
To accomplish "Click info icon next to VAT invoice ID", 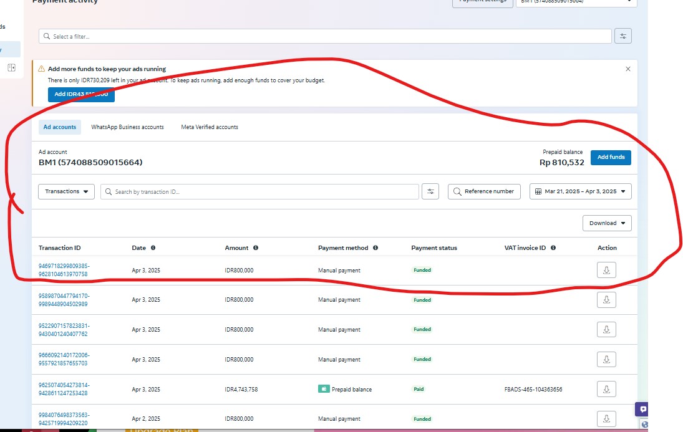I will click(x=553, y=248).
